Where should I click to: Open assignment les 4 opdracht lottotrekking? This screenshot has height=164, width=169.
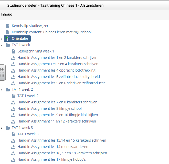57,70
